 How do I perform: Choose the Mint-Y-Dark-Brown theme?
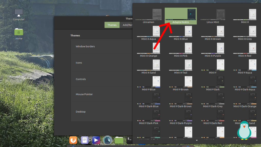click(181, 100)
